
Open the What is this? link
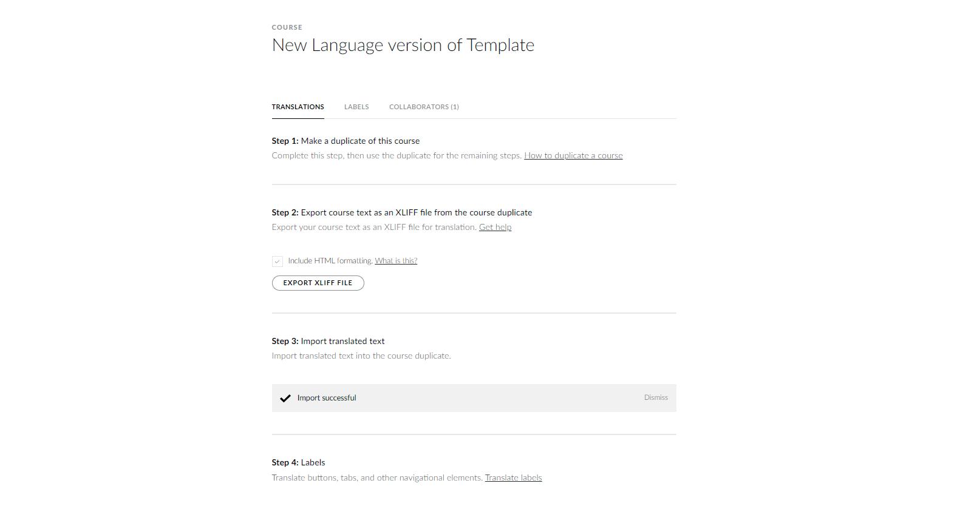(x=396, y=261)
